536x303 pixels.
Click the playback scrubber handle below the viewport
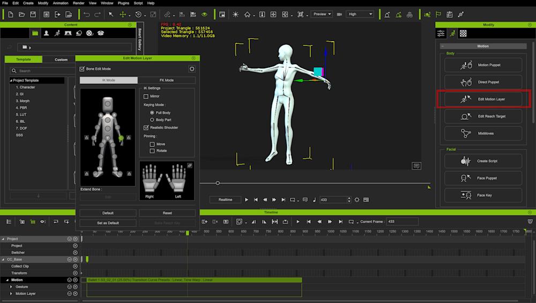pyautogui.click(x=218, y=183)
